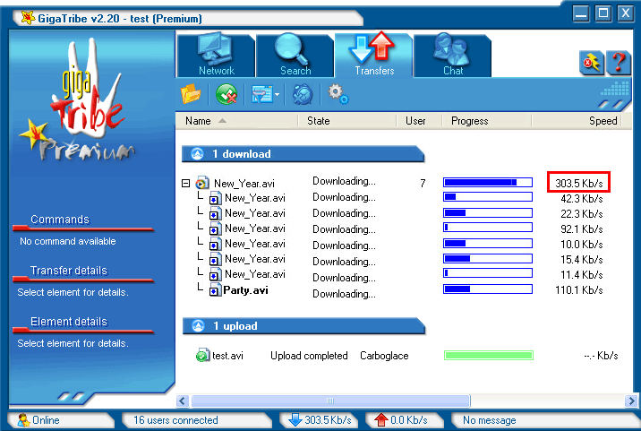Close the GigaTribe window
Image resolution: width=641 pixels, height=431 pixels.
[626, 13]
